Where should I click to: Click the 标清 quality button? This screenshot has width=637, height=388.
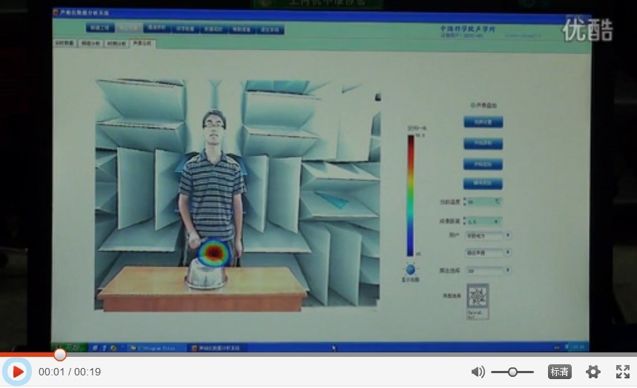[x=559, y=372]
